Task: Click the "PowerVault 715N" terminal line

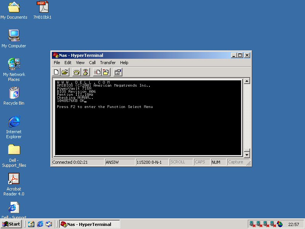Action: [74, 89]
